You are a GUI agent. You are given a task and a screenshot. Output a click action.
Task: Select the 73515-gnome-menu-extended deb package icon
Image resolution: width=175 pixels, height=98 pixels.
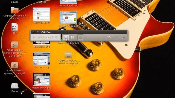point(14,45)
